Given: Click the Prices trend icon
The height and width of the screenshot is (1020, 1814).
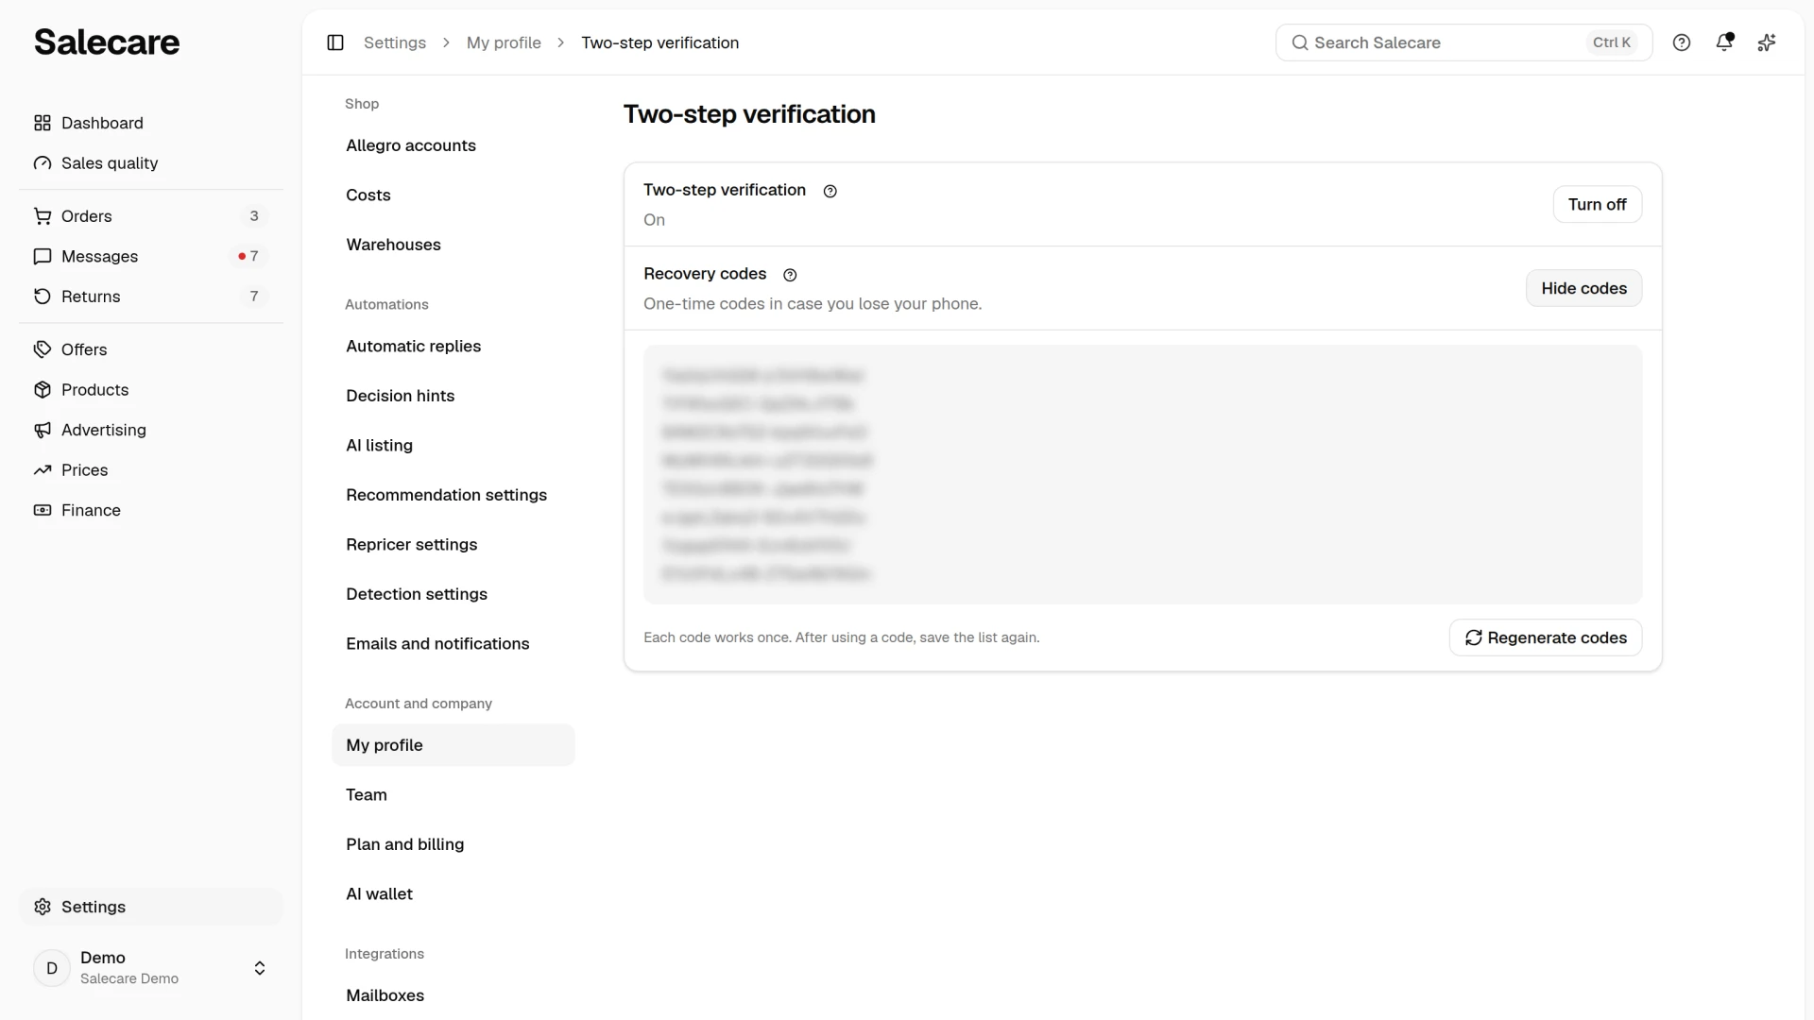Looking at the screenshot, I should click(x=43, y=470).
